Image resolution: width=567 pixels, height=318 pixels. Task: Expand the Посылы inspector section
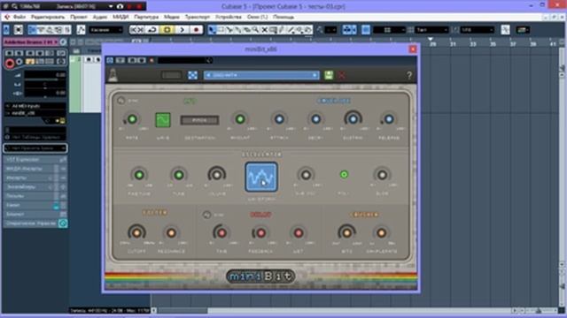35,196
